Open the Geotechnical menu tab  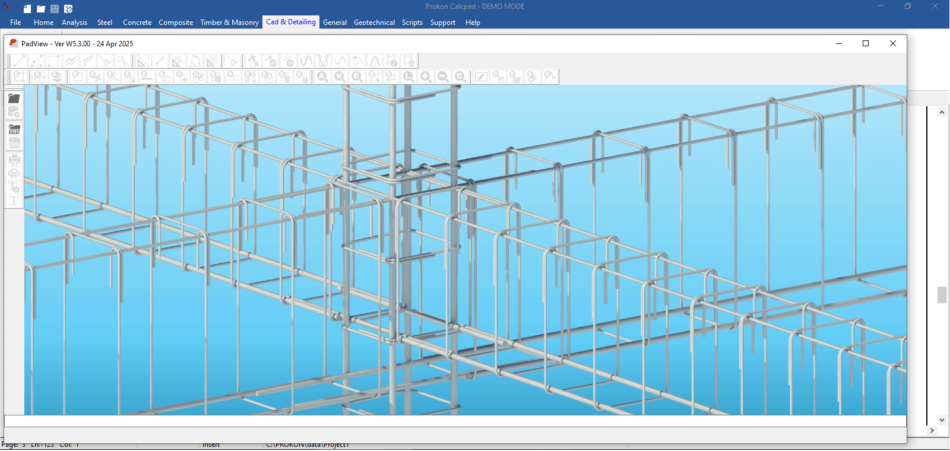click(x=374, y=23)
